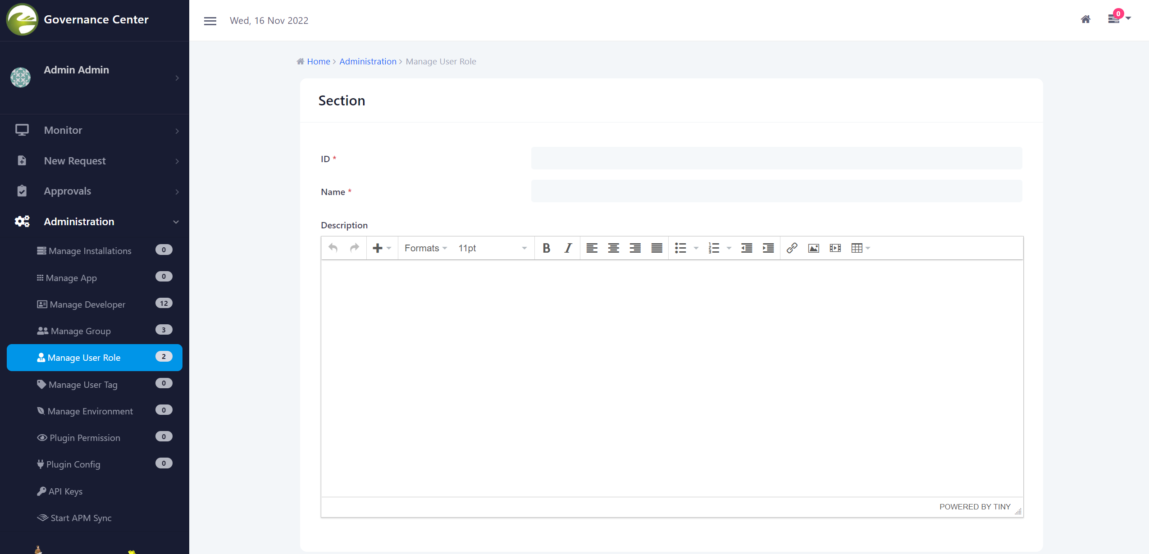1149x554 pixels.
Task: Click the insert media icon
Action: point(835,248)
